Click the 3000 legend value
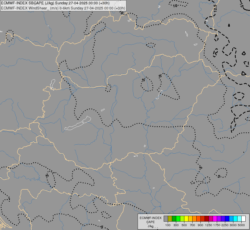This screenshot has height=230, width=250. [x=233, y=225]
